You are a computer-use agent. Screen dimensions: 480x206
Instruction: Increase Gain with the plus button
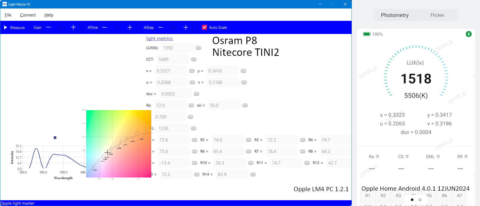pyautogui.click(x=73, y=27)
